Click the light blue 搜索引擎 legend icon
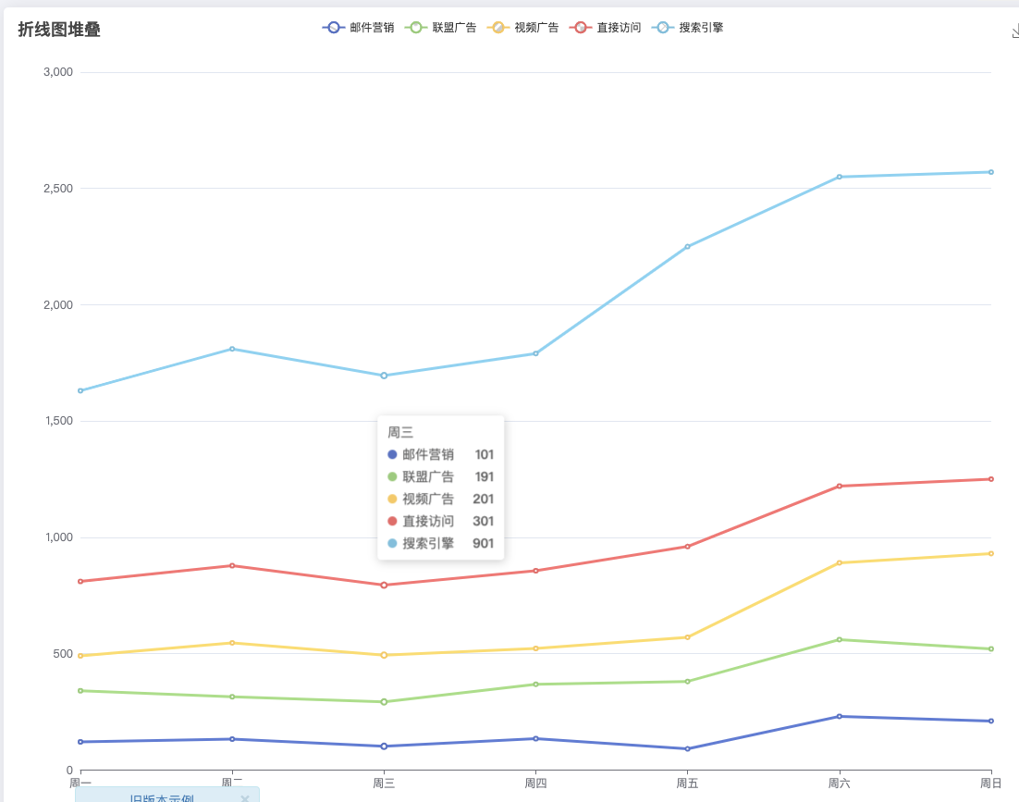Screen dimensions: 1019x802 (x=664, y=27)
